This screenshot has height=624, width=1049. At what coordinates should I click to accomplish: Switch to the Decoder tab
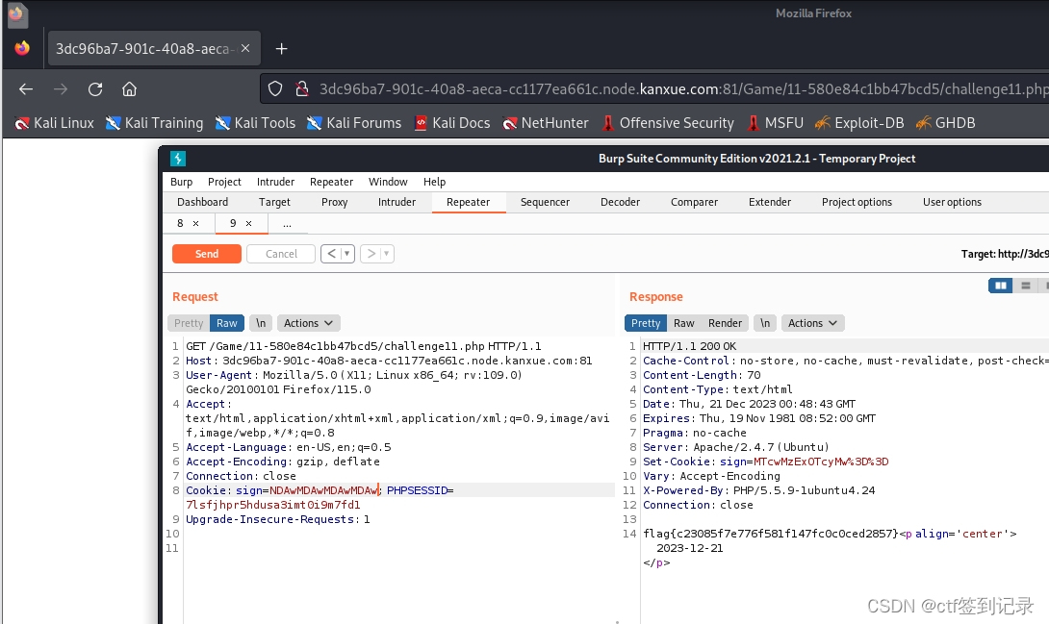pyautogui.click(x=620, y=202)
